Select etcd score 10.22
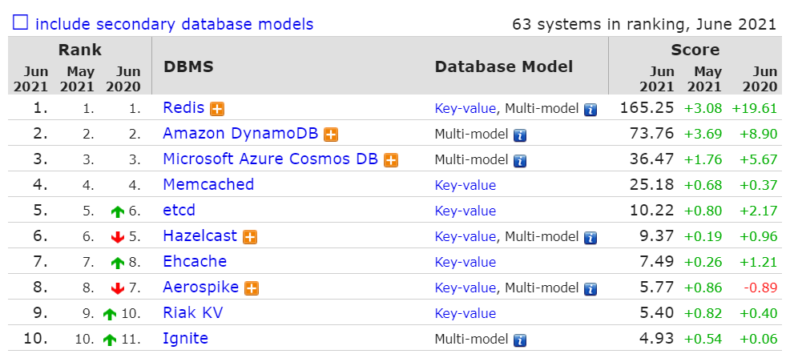Viewport: 794px width, 354px height. (651, 210)
